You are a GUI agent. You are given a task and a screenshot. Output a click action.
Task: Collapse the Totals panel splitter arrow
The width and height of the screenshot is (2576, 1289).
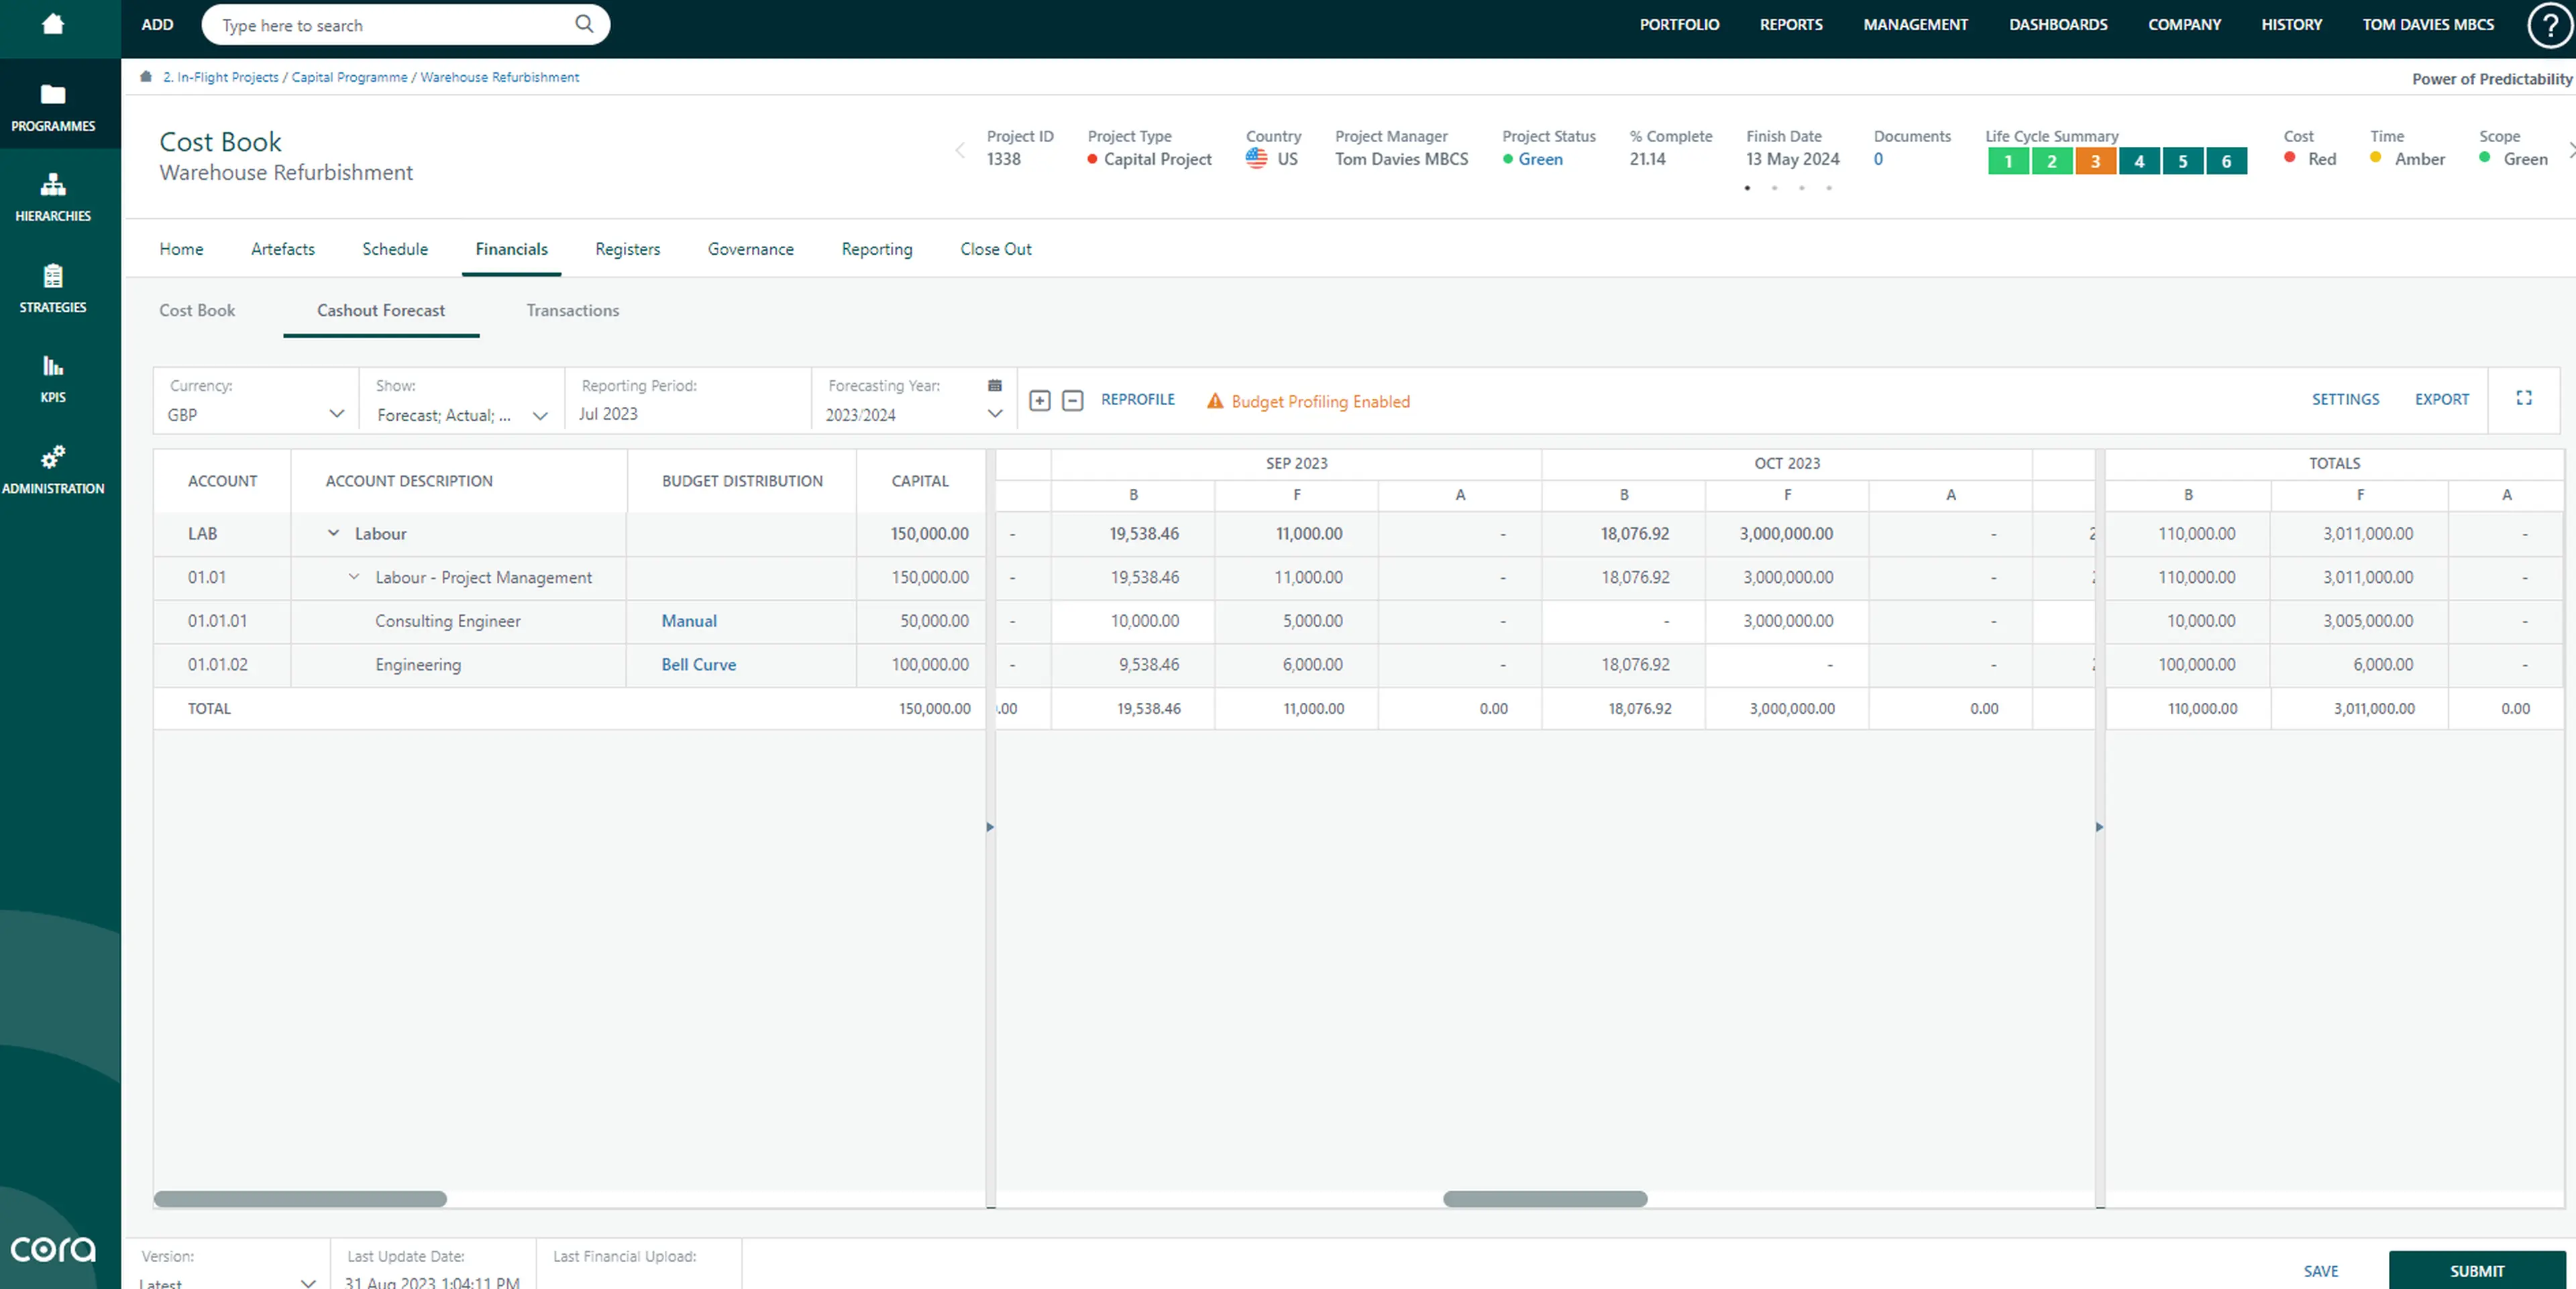[2099, 827]
